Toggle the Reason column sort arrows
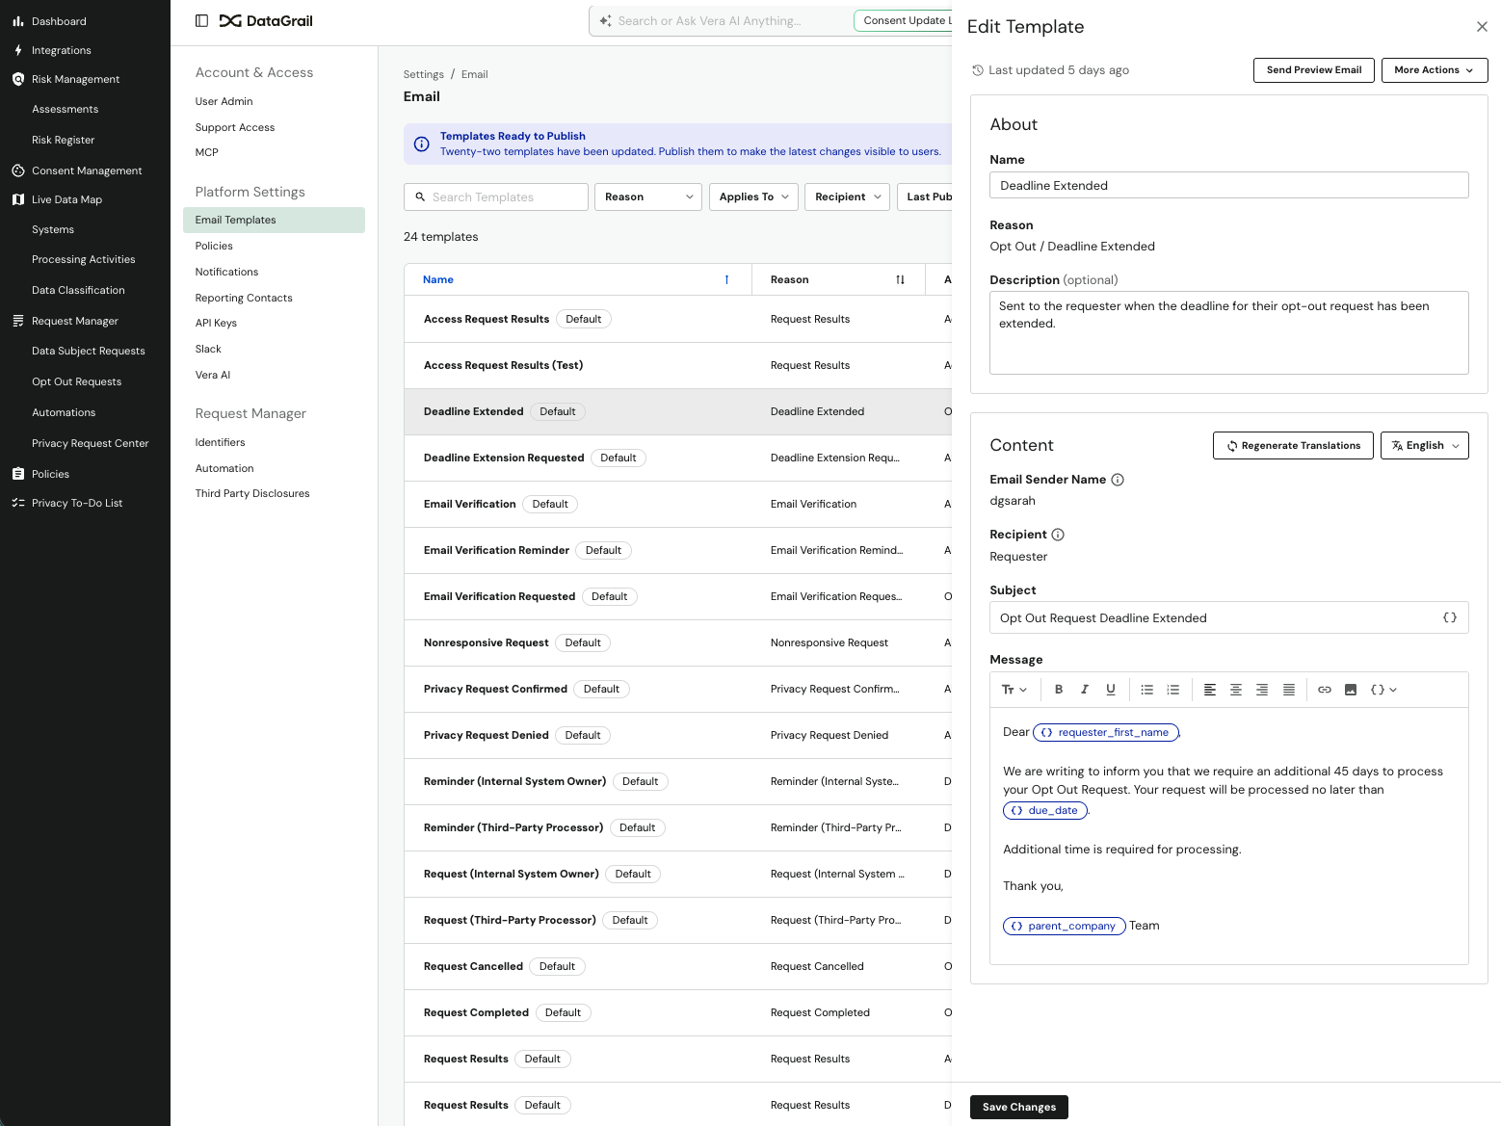 [900, 279]
